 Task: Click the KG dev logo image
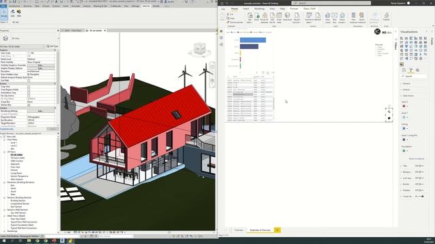[383, 32]
